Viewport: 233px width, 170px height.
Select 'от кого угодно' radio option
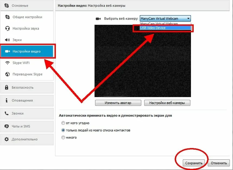click(63, 123)
